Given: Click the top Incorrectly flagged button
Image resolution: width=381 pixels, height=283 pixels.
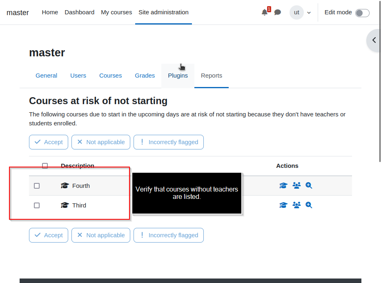Looking at the screenshot, I should coord(169,142).
